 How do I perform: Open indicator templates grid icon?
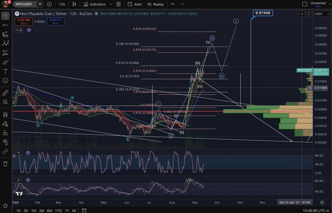click(x=119, y=4)
